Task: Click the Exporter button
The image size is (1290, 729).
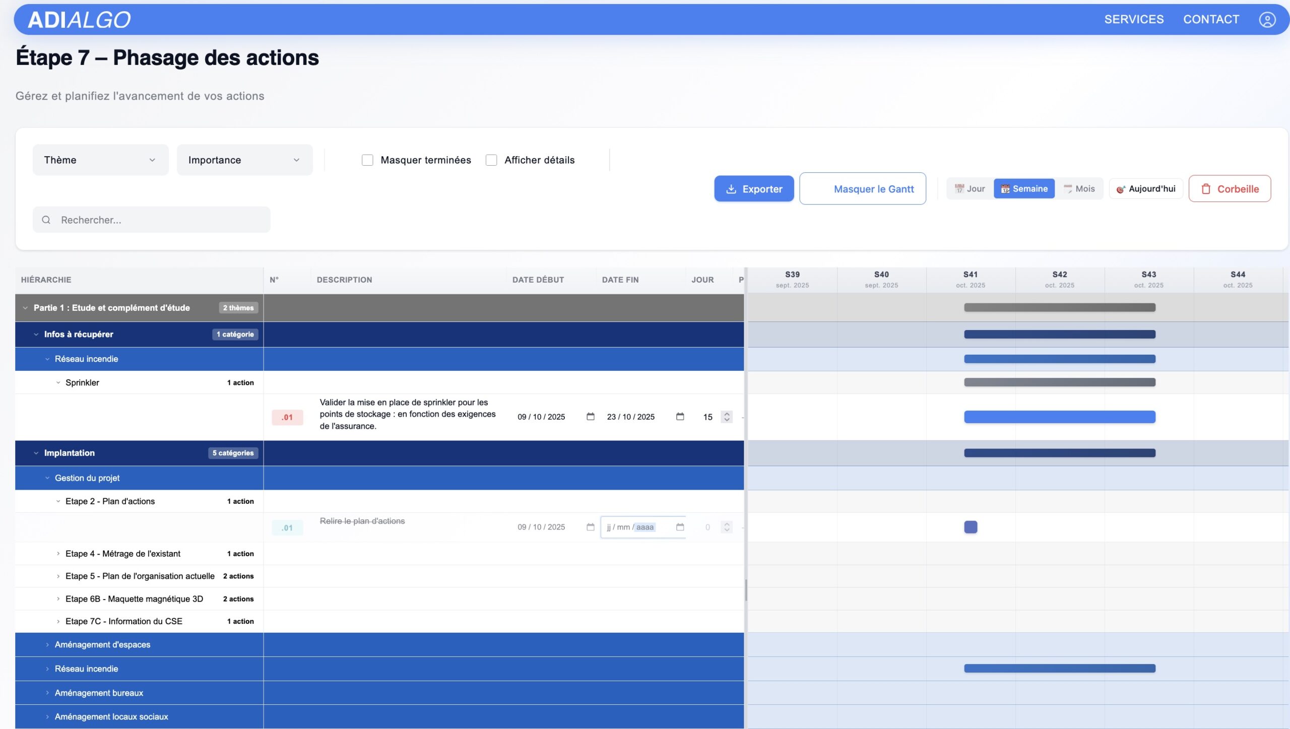Action: click(754, 189)
